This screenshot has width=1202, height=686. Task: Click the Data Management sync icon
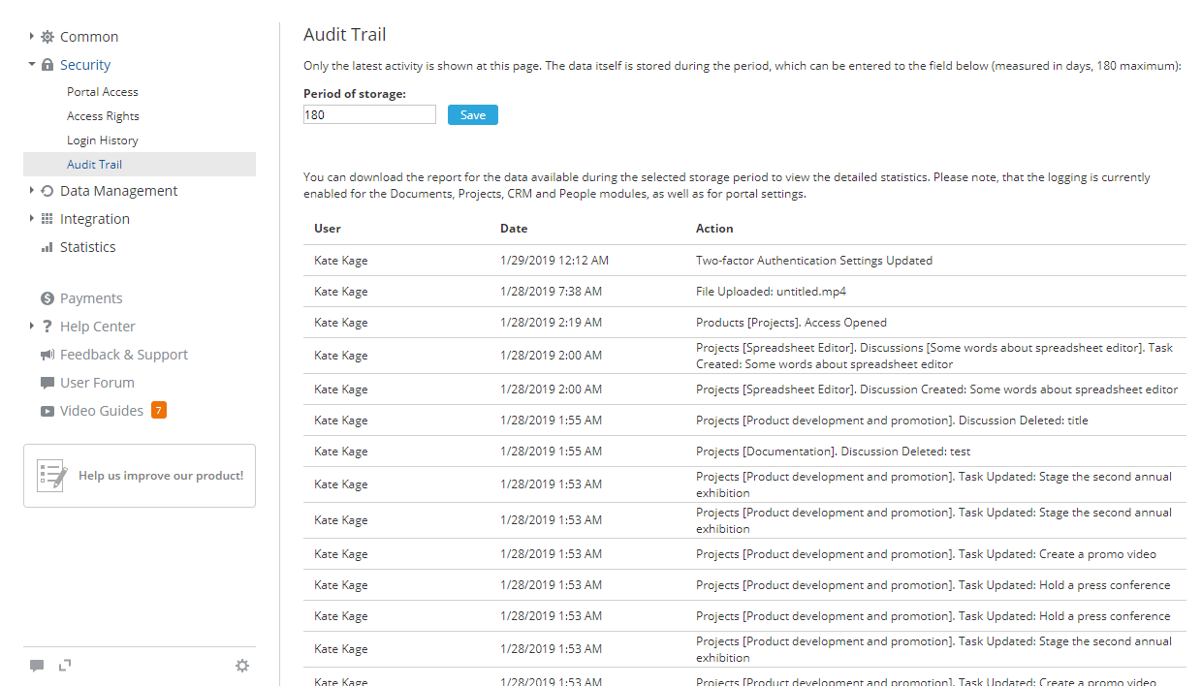coord(46,191)
